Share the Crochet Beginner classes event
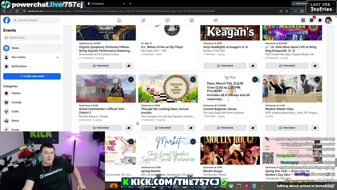 coord(253,128)
